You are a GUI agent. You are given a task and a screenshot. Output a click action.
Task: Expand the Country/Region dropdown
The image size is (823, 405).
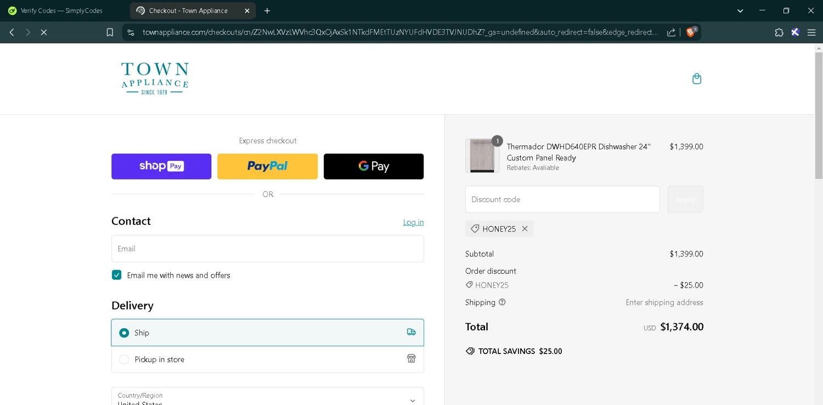[x=268, y=397]
